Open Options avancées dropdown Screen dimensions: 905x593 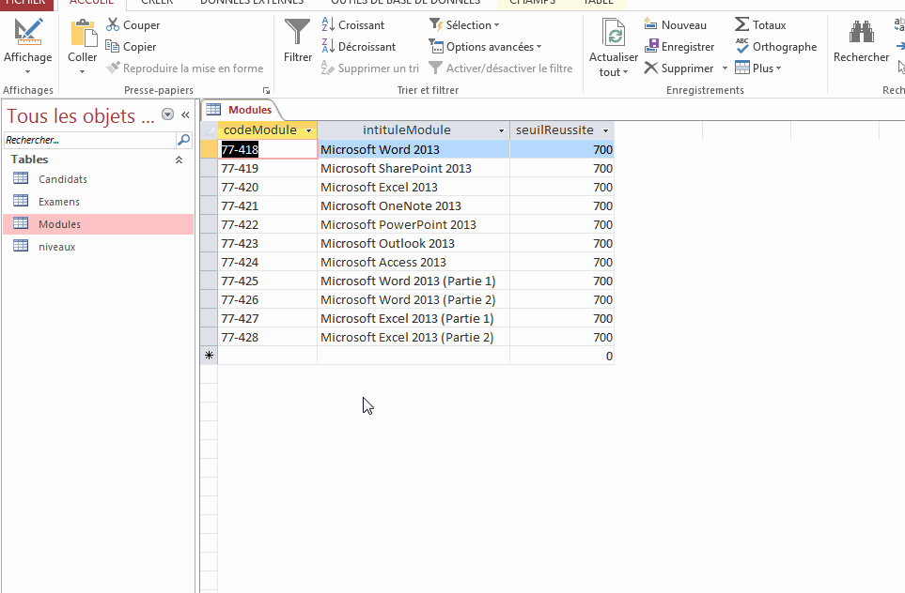(x=485, y=47)
